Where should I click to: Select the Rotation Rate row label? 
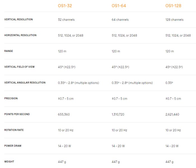point(14,130)
